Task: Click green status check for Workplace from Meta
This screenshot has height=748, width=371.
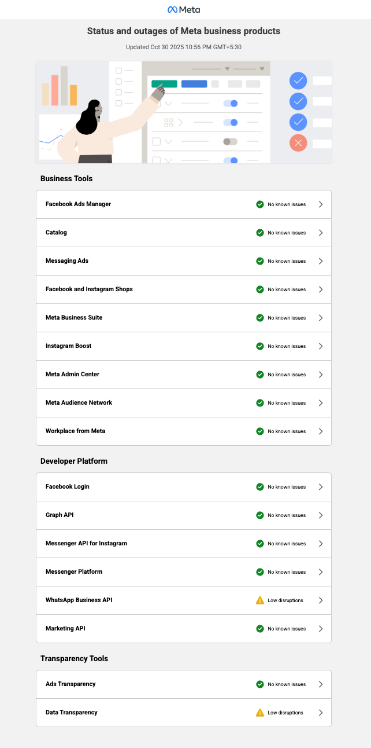Action: [x=260, y=431]
